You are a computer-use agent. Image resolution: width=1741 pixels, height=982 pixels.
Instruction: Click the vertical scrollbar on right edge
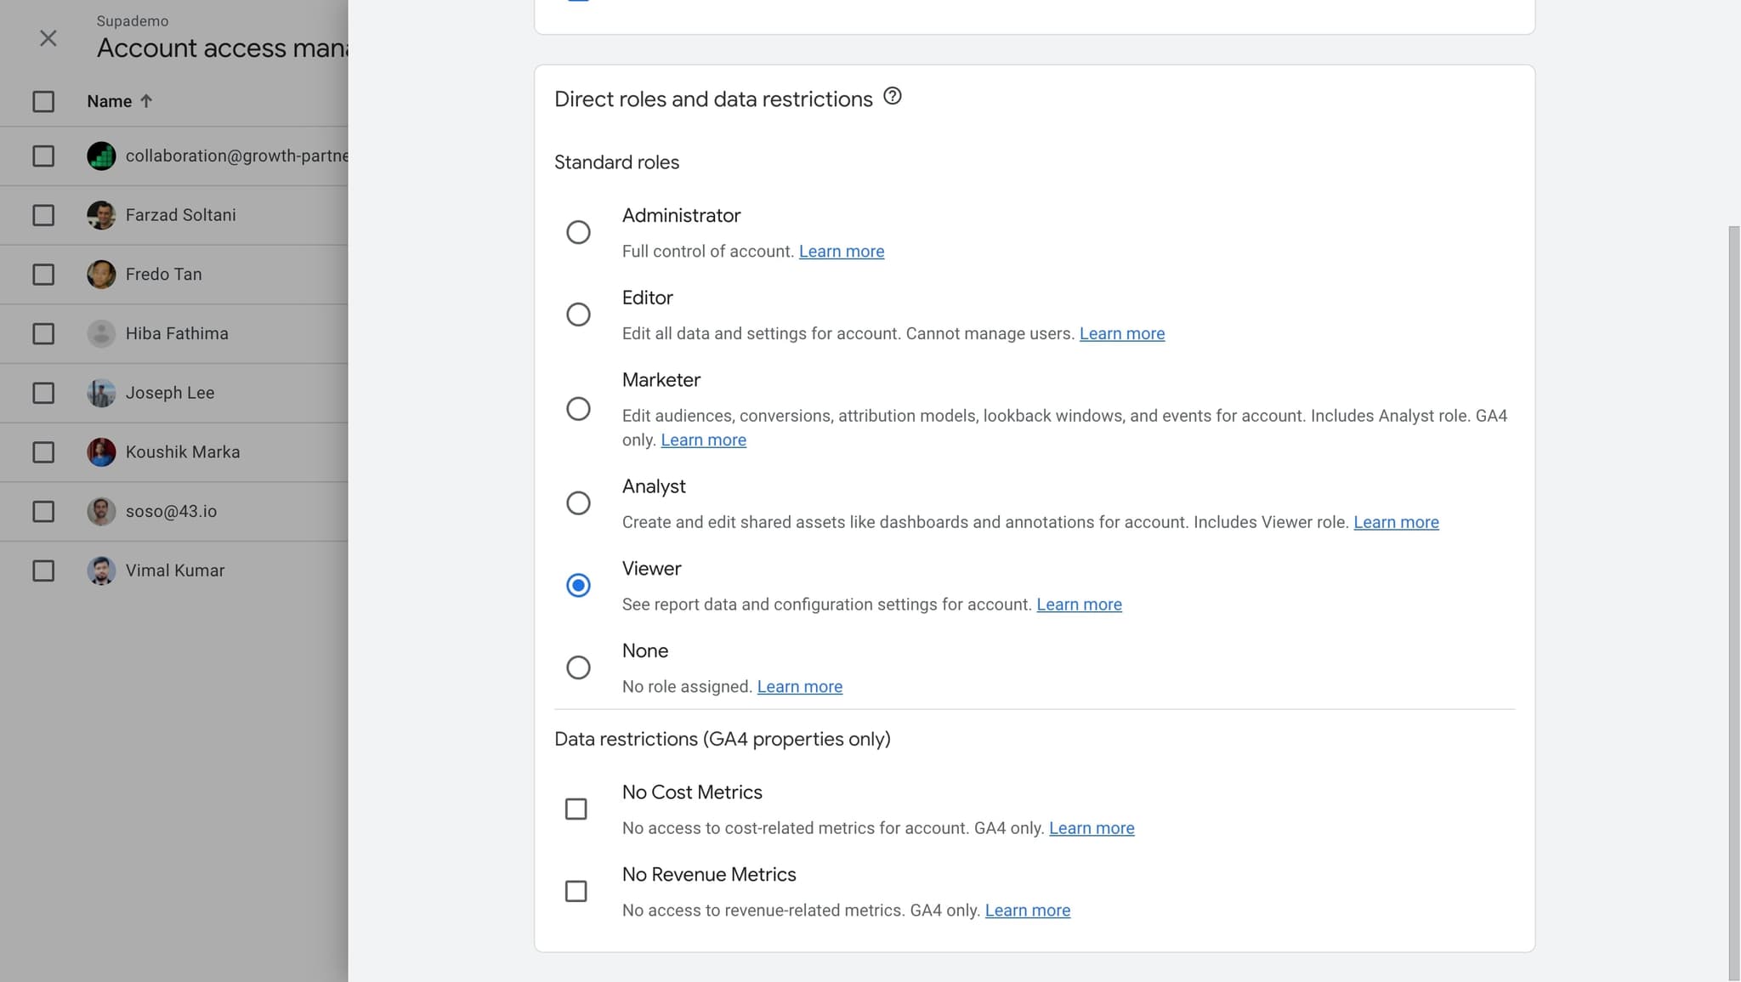[x=1734, y=595]
